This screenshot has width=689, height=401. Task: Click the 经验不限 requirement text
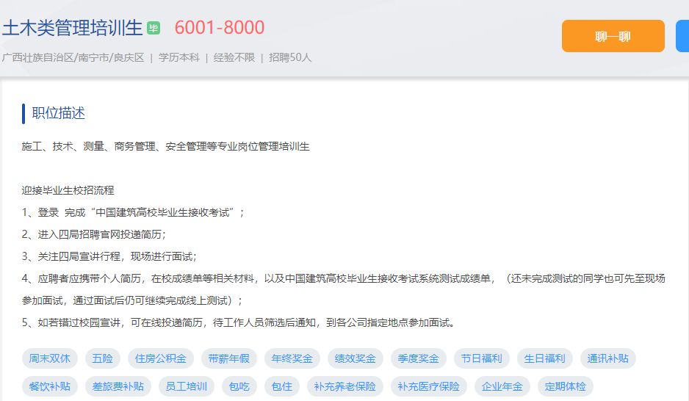coord(234,57)
